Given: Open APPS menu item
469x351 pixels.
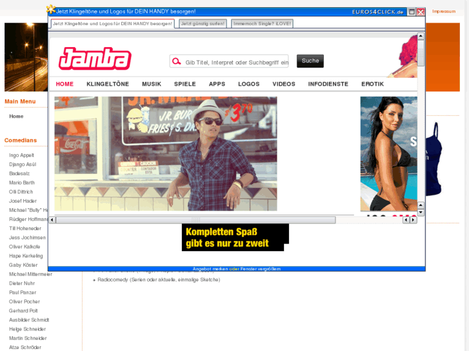Looking at the screenshot, I should 217,84.
